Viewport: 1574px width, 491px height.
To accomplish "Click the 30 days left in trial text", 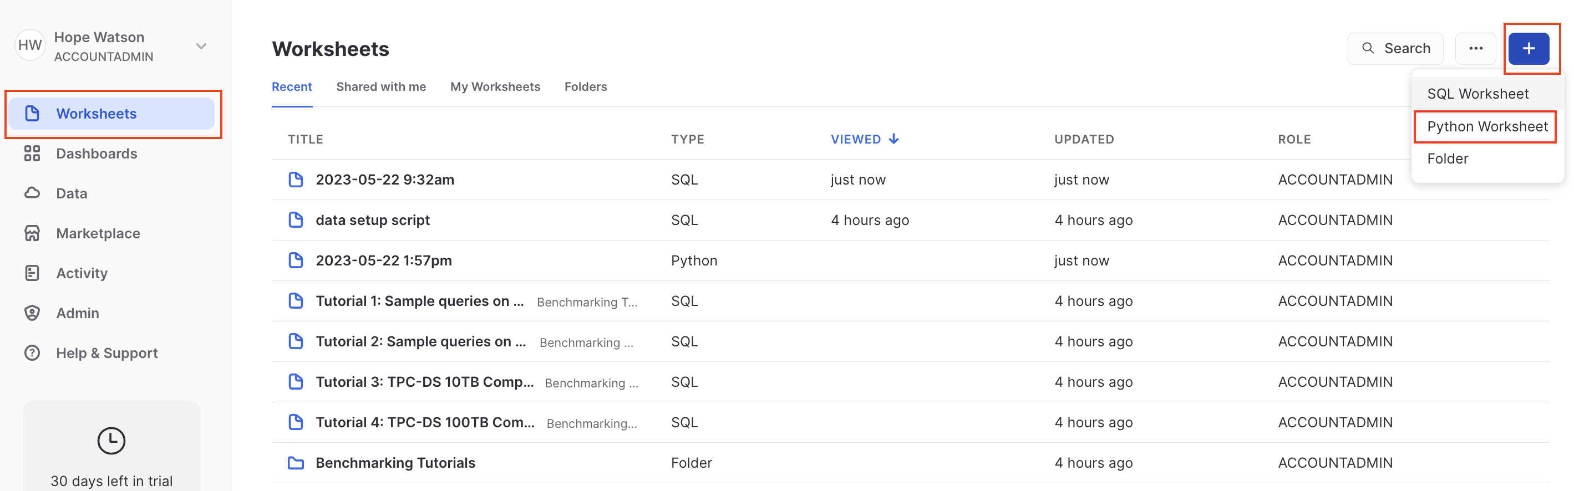I will pos(111,481).
